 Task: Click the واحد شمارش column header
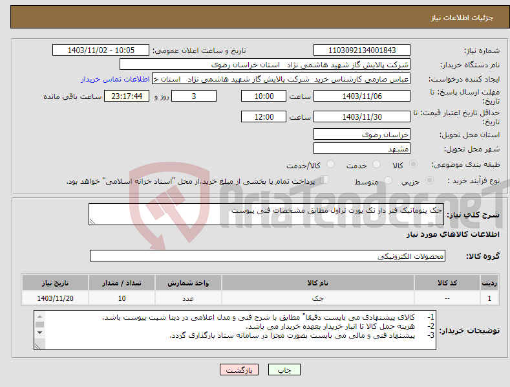tap(188, 283)
